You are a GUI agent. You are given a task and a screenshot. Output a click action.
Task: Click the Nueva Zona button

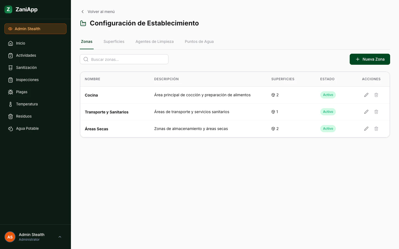[x=370, y=59]
